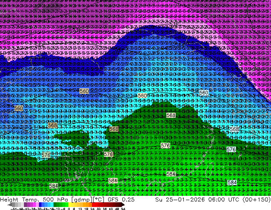Click the white-background 576 contour label

tap(231, 149)
